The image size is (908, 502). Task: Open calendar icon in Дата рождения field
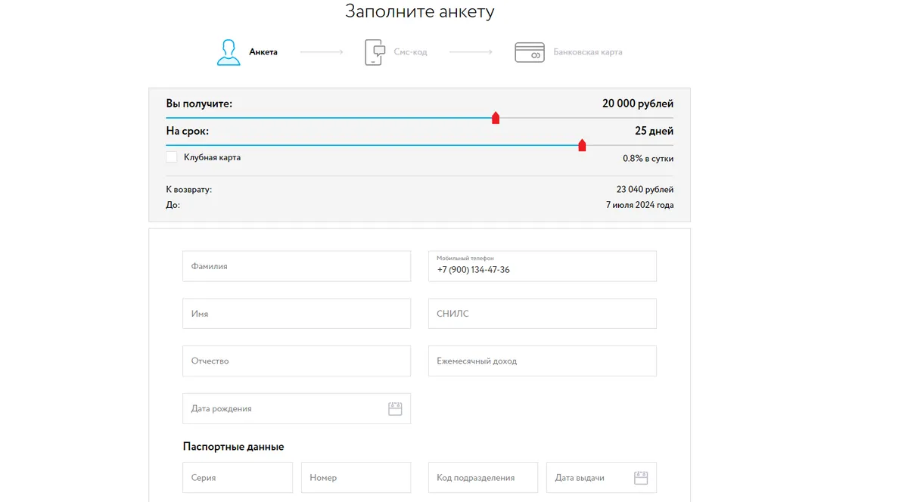(x=395, y=409)
